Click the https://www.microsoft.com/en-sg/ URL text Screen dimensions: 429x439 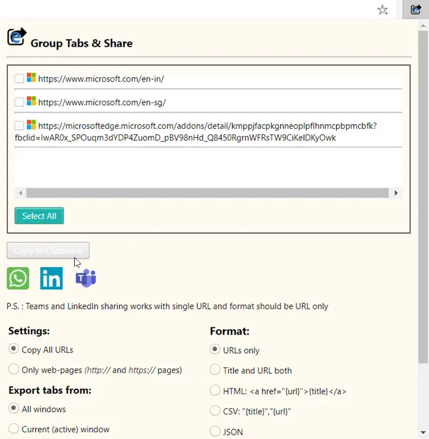tap(102, 103)
